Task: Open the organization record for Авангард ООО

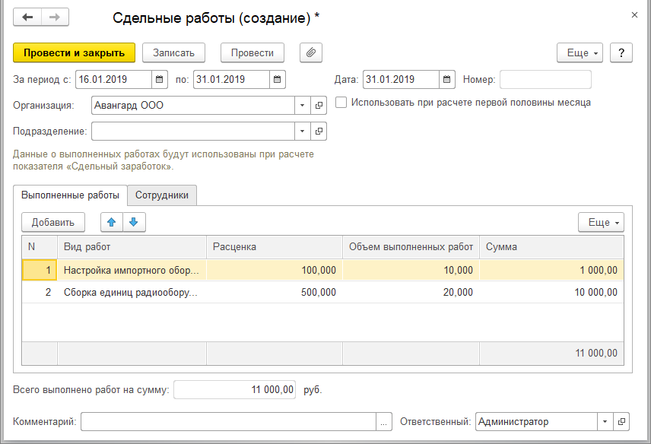Action: 319,106
